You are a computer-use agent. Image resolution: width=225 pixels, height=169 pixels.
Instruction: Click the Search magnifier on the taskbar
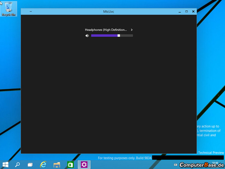tap(18, 164)
